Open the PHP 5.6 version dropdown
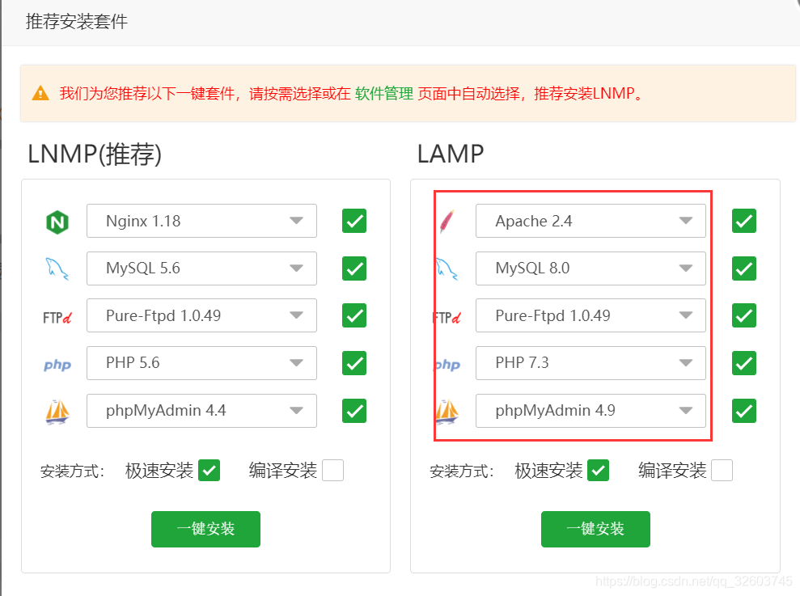Screen dimensions: 800x596 201,363
